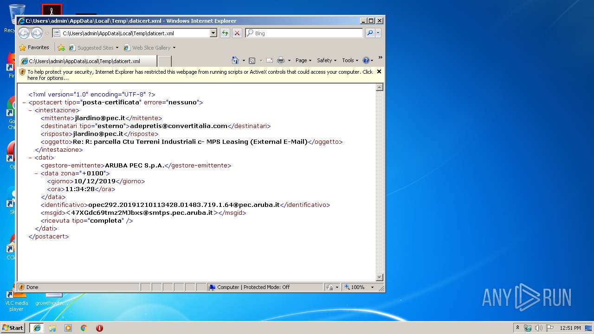The height and width of the screenshot is (334, 594).
Task: Add to Favorites bar star-arrow icon
Action: pos(61,47)
